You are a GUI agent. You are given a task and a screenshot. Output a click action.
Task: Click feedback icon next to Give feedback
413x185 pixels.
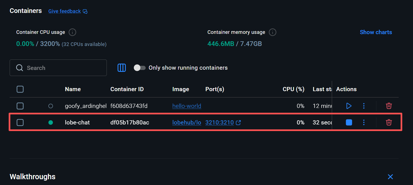coord(85,11)
